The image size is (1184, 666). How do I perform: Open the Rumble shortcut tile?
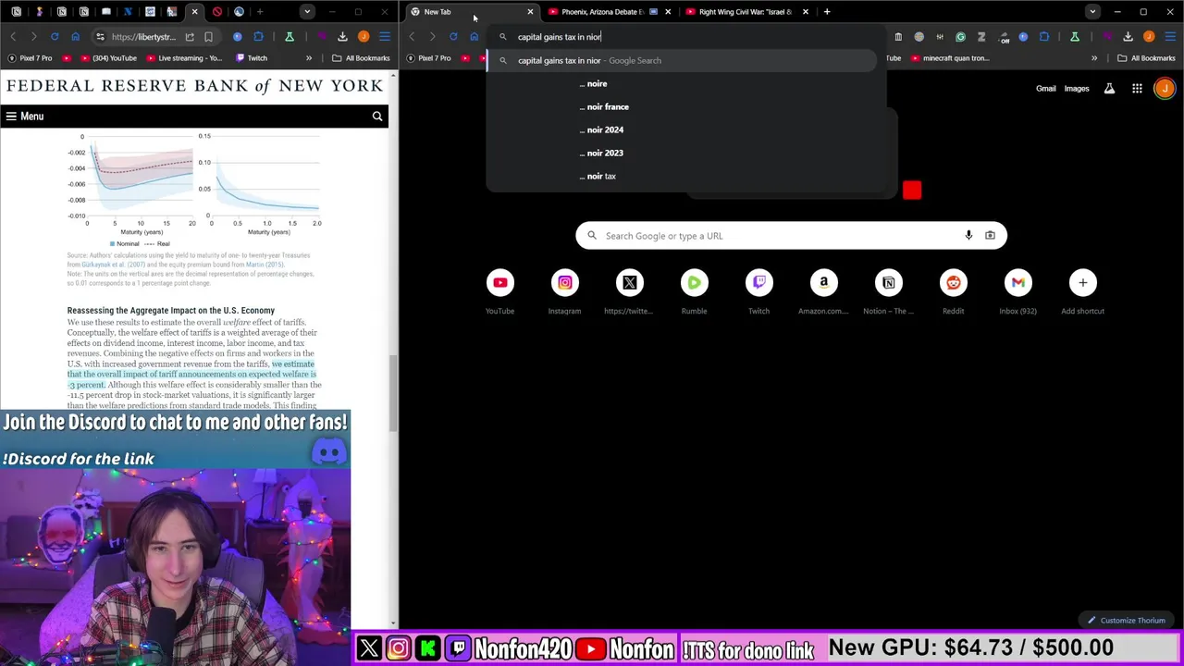(694, 290)
